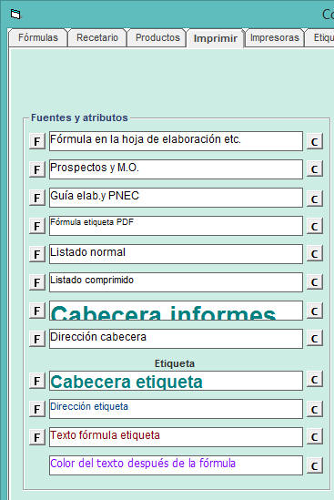Set font for Cabecera informes
This screenshot has width=334, height=500.
pyautogui.click(x=37, y=311)
